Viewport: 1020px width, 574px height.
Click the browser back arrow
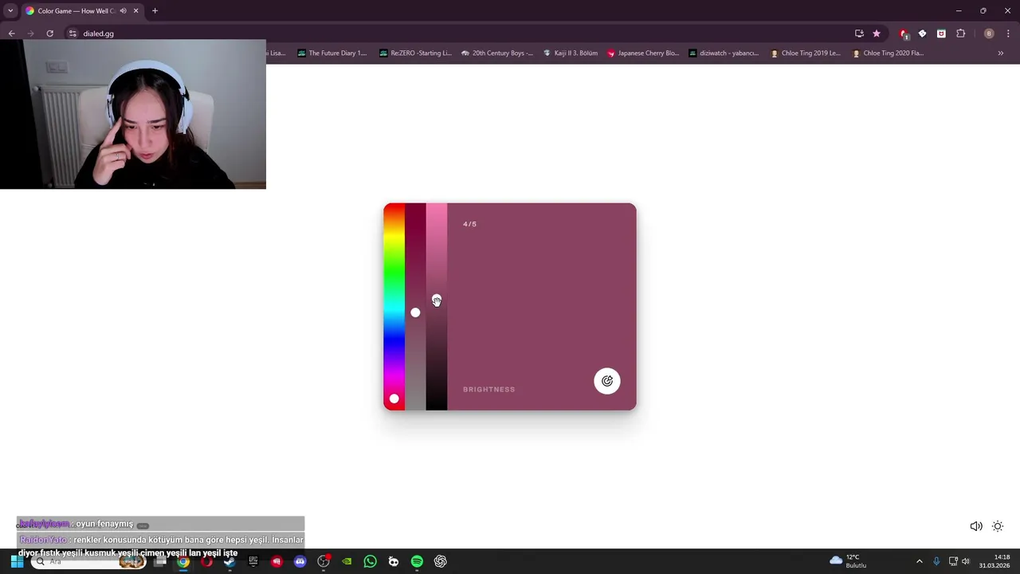(x=11, y=33)
